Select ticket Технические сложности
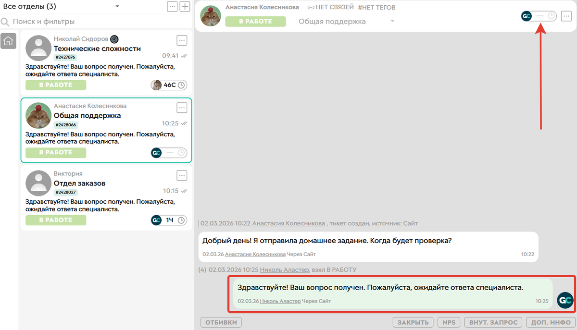Viewport: 577px width, 330px height. point(106,62)
